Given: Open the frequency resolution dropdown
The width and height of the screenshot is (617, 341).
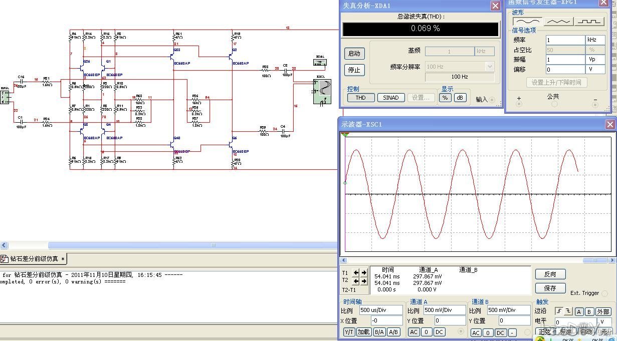Looking at the screenshot, I should coord(490,67).
